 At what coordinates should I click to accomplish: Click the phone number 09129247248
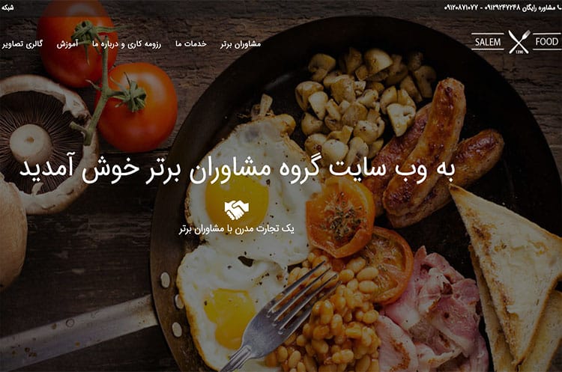(502, 7)
